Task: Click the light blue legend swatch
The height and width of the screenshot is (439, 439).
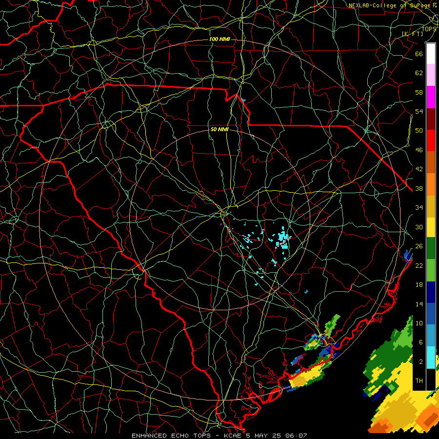Action: tap(431, 336)
